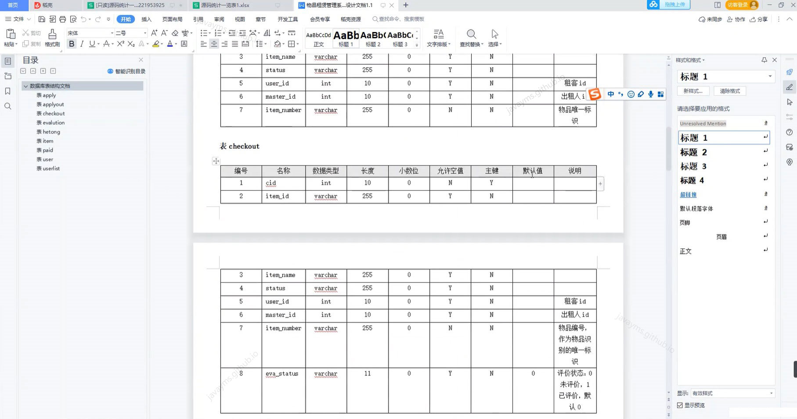Viewport: 797px width, 419px height.
Task: Expand the font size dropdown
Action: [145, 33]
